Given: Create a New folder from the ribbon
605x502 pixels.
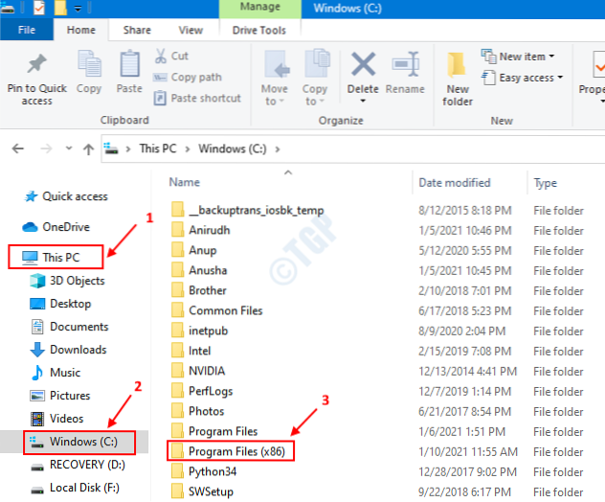Looking at the screenshot, I should pyautogui.click(x=458, y=77).
